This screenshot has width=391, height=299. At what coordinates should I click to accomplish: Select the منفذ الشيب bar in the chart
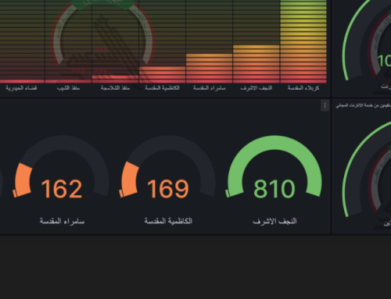(68, 81)
